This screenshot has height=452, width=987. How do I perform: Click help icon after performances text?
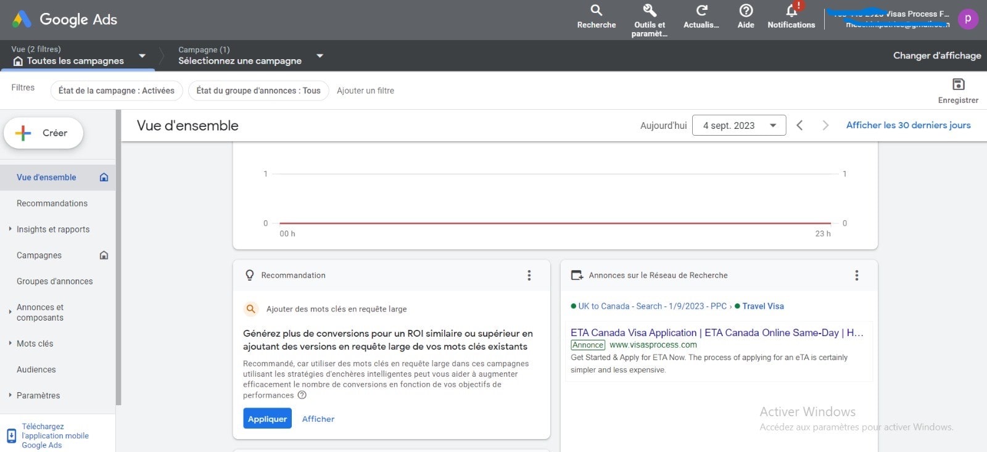click(x=302, y=395)
